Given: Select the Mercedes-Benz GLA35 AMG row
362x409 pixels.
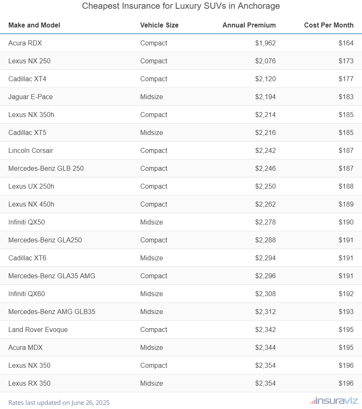Looking at the screenshot, I should coord(52,276).
